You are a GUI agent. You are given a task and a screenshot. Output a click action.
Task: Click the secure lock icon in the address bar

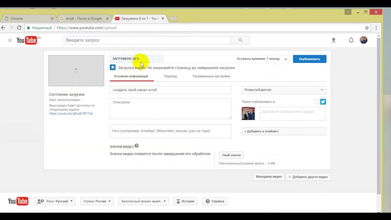pyautogui.click(x=28, y=28)
